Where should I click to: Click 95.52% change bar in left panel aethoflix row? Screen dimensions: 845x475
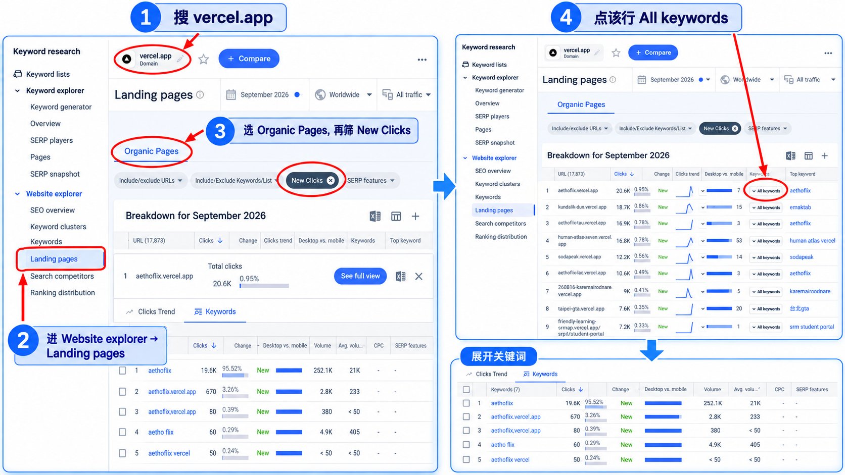[x=234, y=375]
